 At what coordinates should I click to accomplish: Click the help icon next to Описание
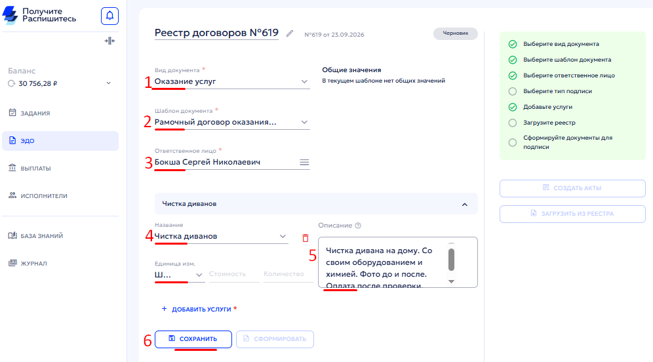pyautogui.click(x=358, y=226)
